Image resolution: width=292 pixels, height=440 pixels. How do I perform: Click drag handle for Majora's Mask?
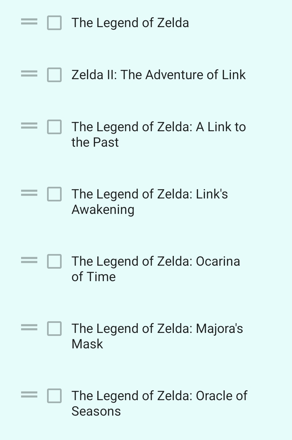29,327
